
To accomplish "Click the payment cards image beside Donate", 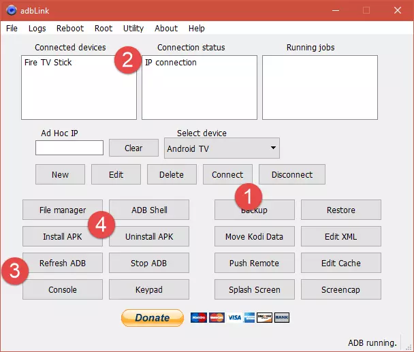I will tap(240, 317).
